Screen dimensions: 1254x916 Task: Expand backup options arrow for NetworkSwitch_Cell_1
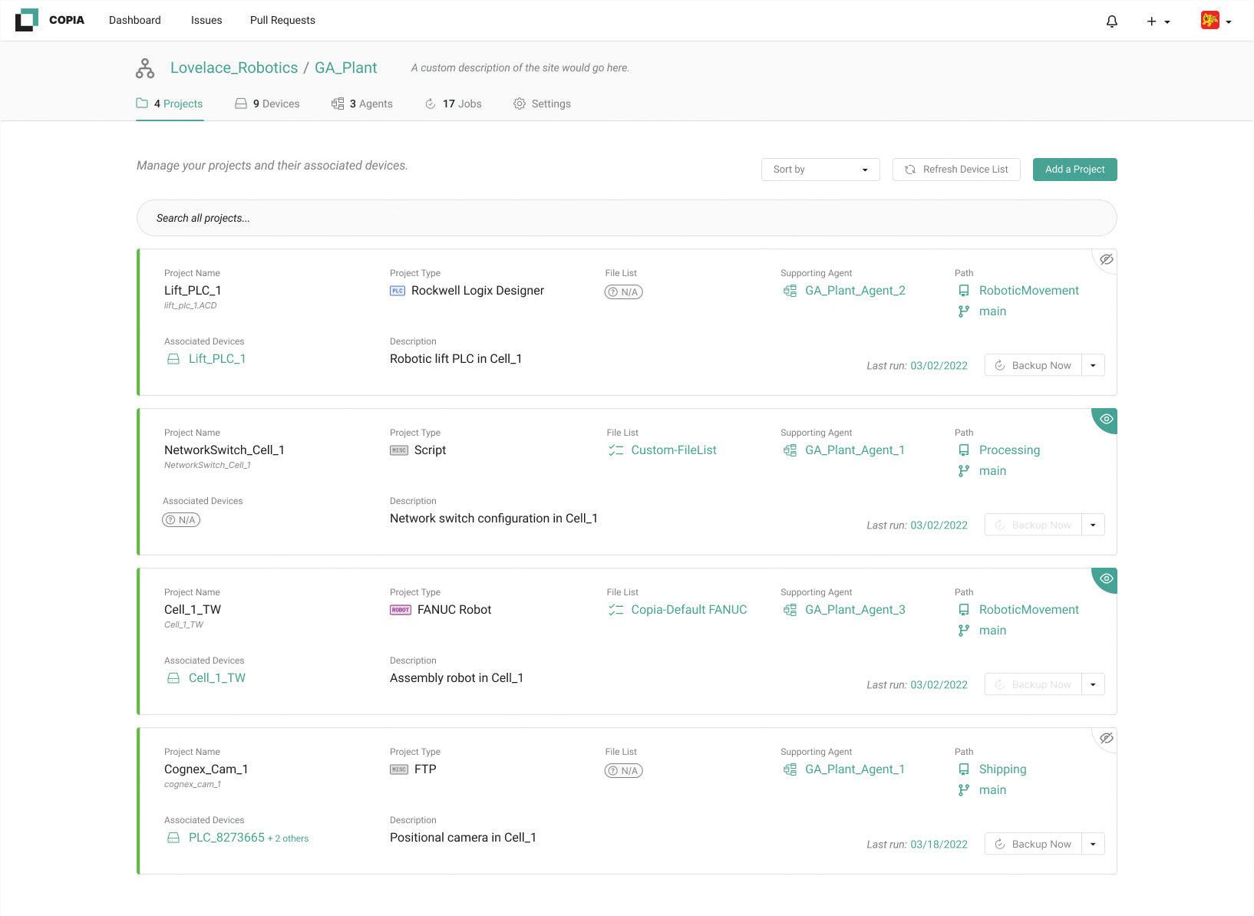1093,525
